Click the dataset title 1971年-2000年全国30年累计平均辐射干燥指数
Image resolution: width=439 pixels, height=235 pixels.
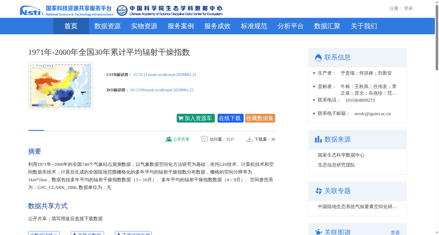click(x=109, y=52)
